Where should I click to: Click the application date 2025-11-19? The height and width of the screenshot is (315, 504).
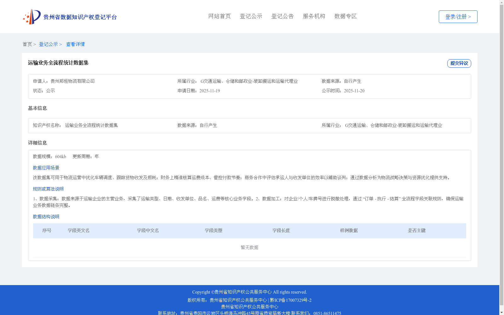pyautogui.click(x=210, y=91)
